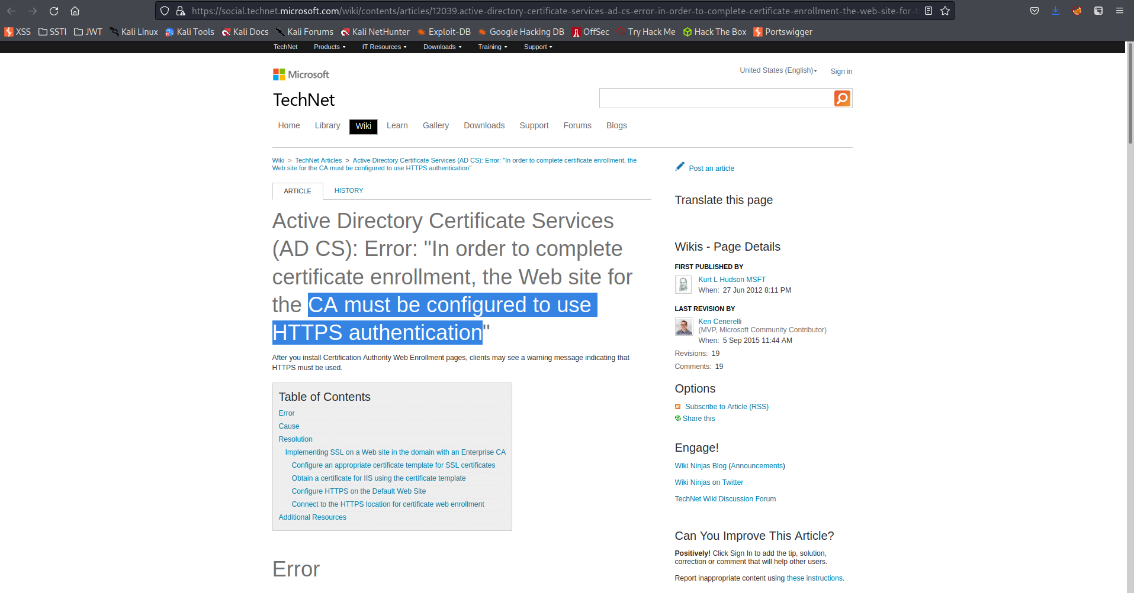Expand the top bar Downloads dropdown
Screen dimensions: 1134x593
pyautogui.click(x=442, y=47)
